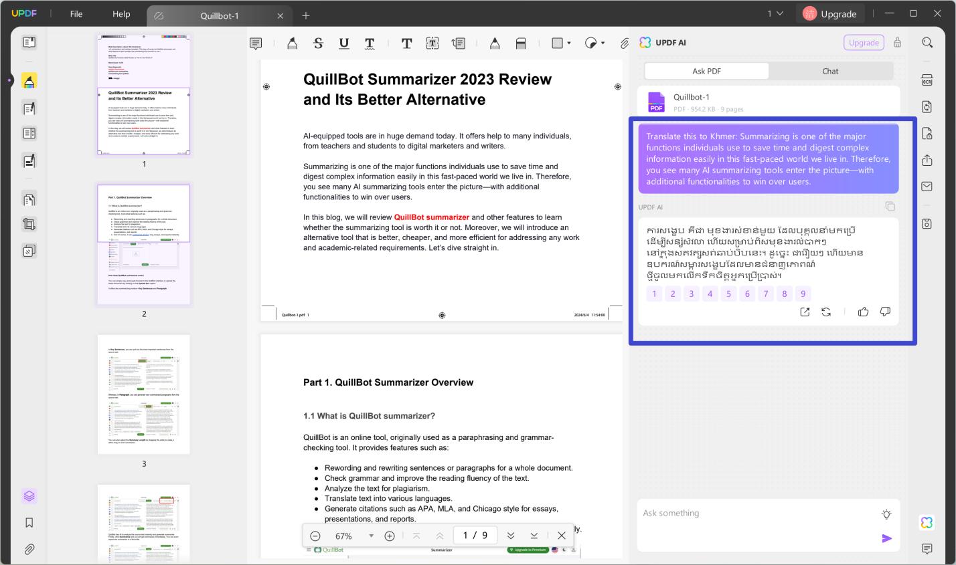Click Upgrade in the UPDF AI panel
This screenshot has width=956, height=565.
point(864,42)
